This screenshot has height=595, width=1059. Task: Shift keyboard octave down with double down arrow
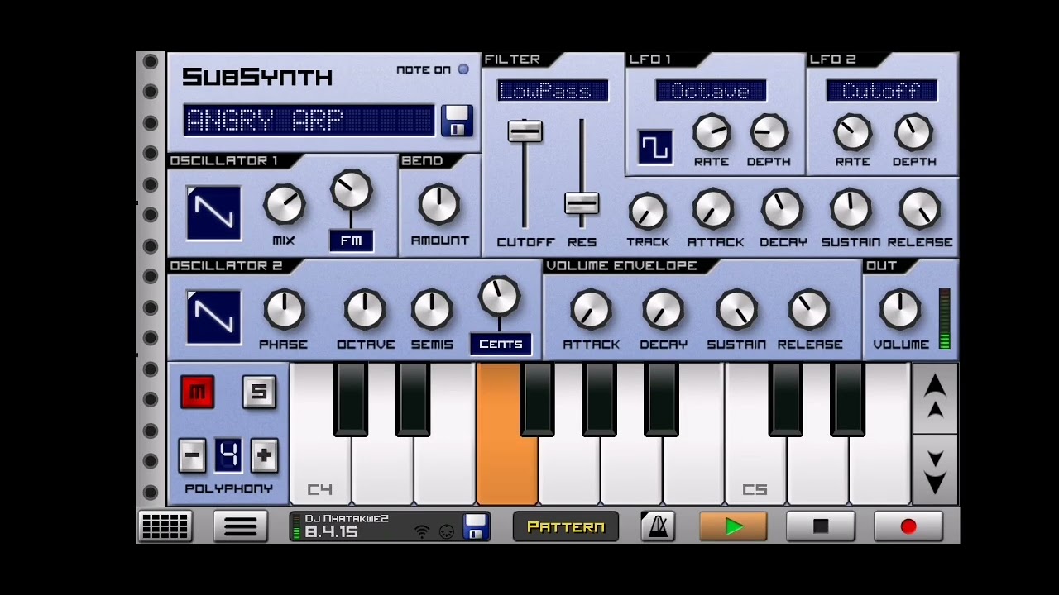tap(935, 469)
